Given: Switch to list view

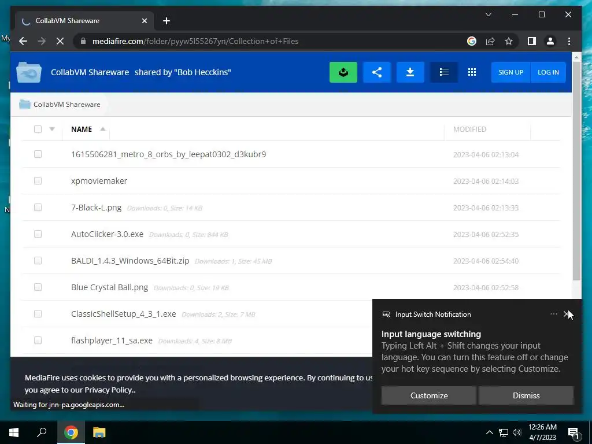Looking at the screenshot, I should (x=444, y=72).
